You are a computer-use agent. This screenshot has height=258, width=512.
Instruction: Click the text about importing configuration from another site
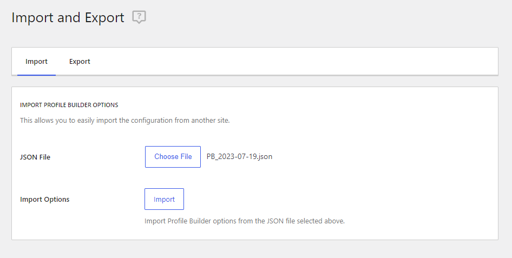pos(124,121)
